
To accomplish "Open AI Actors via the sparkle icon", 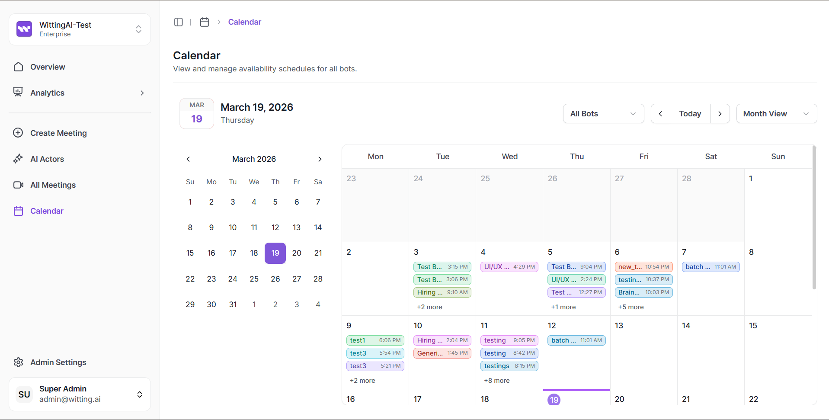I will (x=18, y=159).
